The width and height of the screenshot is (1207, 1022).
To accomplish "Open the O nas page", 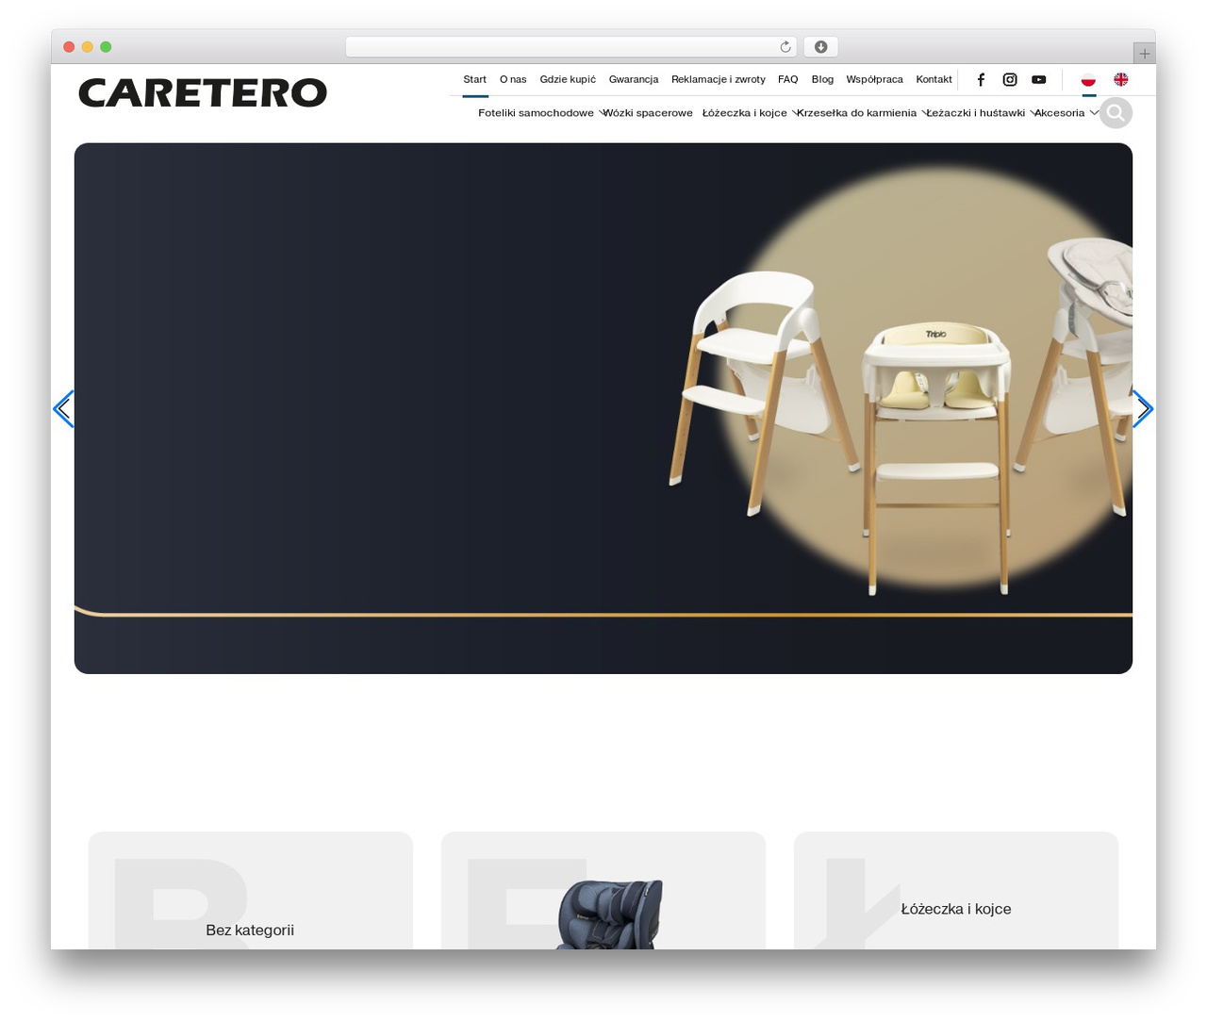I will click(513, 80).
